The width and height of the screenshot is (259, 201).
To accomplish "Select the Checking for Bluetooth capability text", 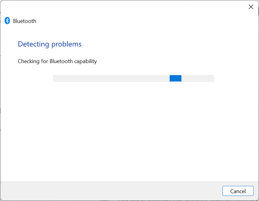I will 57,61.
